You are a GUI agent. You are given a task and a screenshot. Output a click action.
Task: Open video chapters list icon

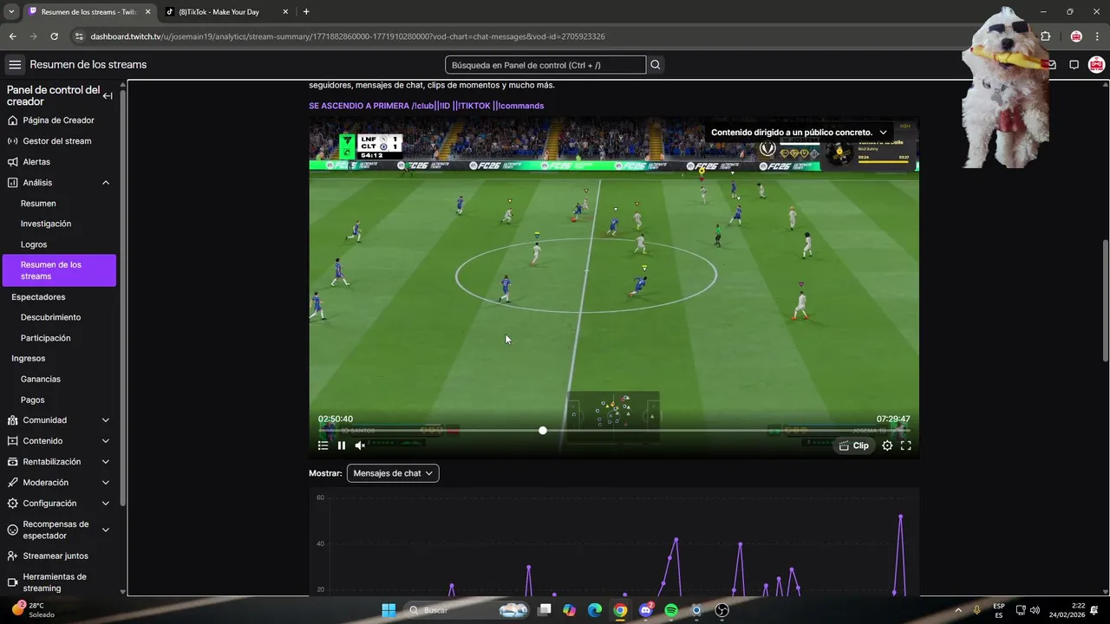coord(323,445)
